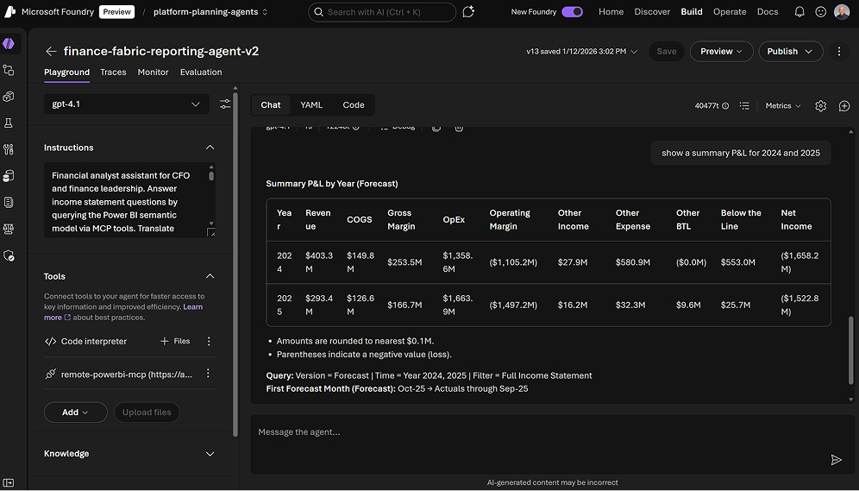
Task: Open Docs in top navigation
Action: (768, 11)
